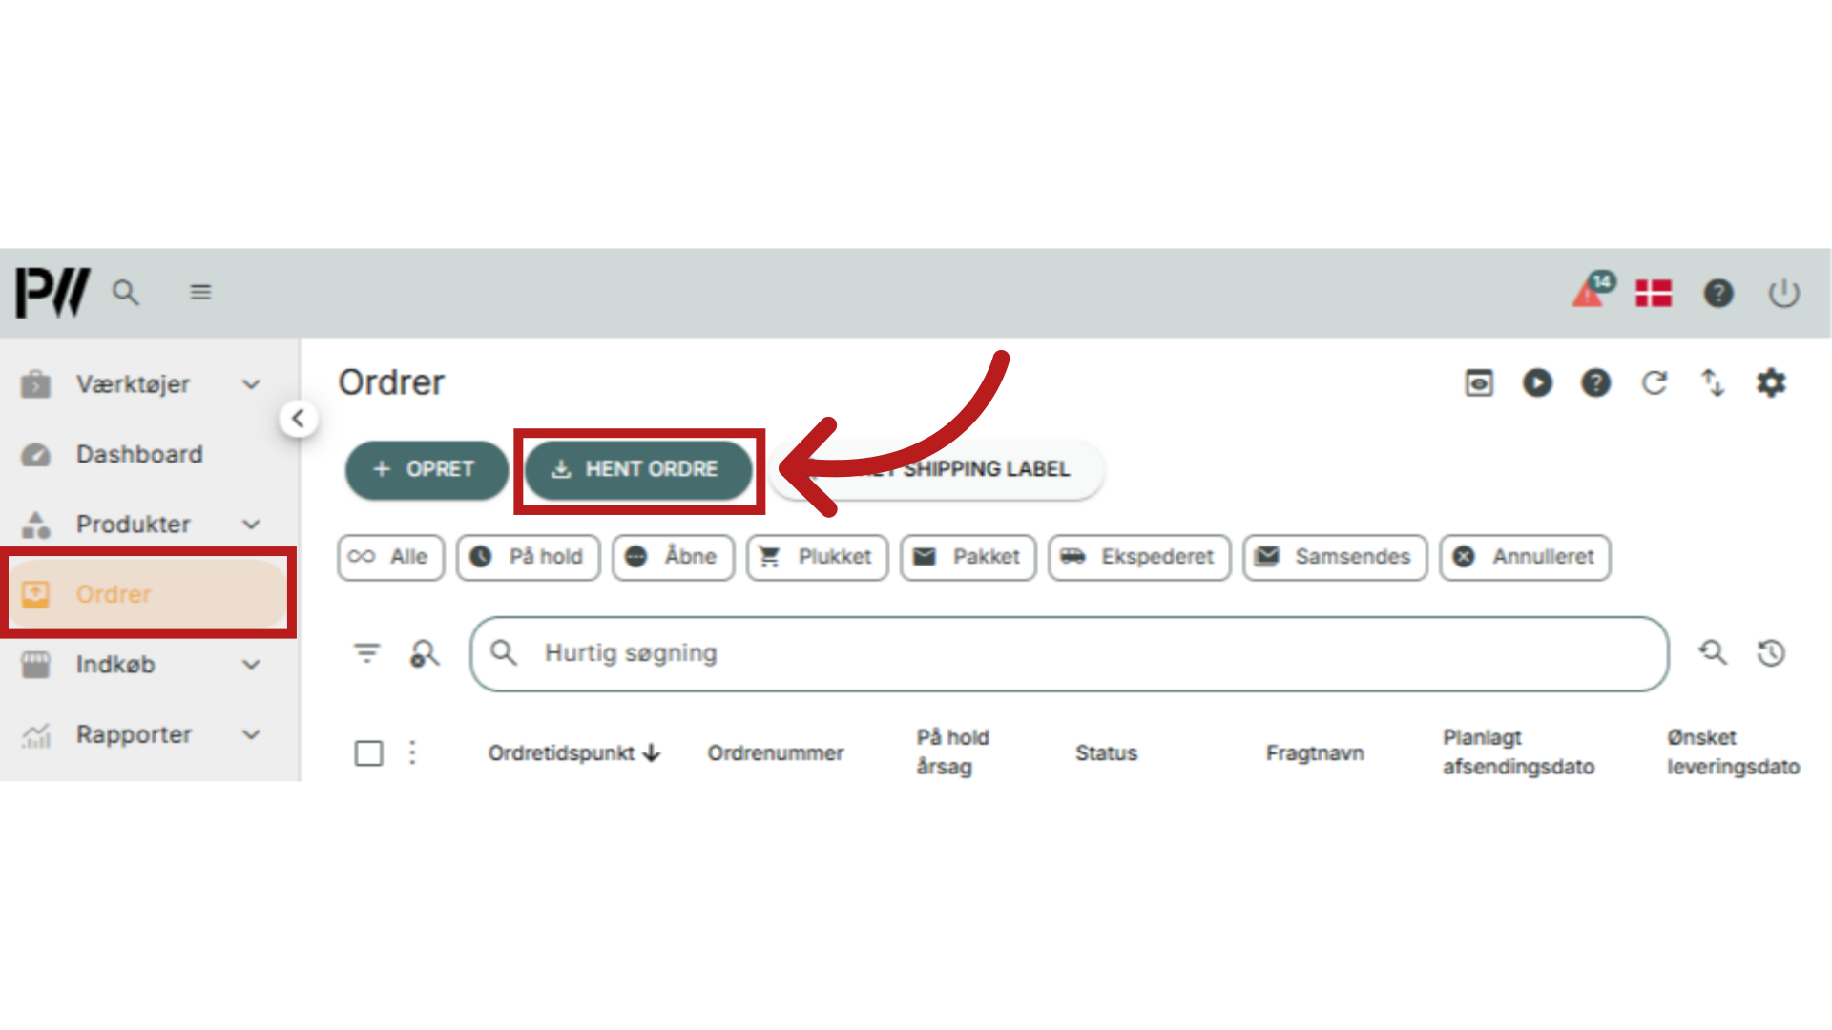Screen dimensions: 1832x1030
Task: Filter orders by På hold
Action: click(x=528, y=557)
